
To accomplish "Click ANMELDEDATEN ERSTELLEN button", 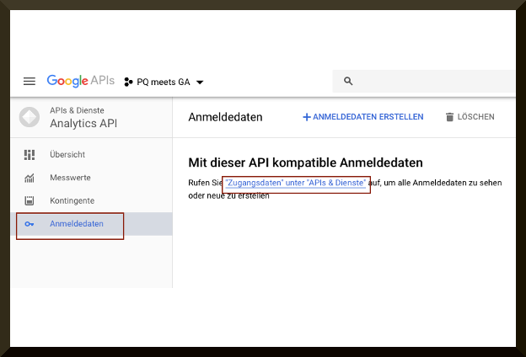I will [x=363, y=117].
